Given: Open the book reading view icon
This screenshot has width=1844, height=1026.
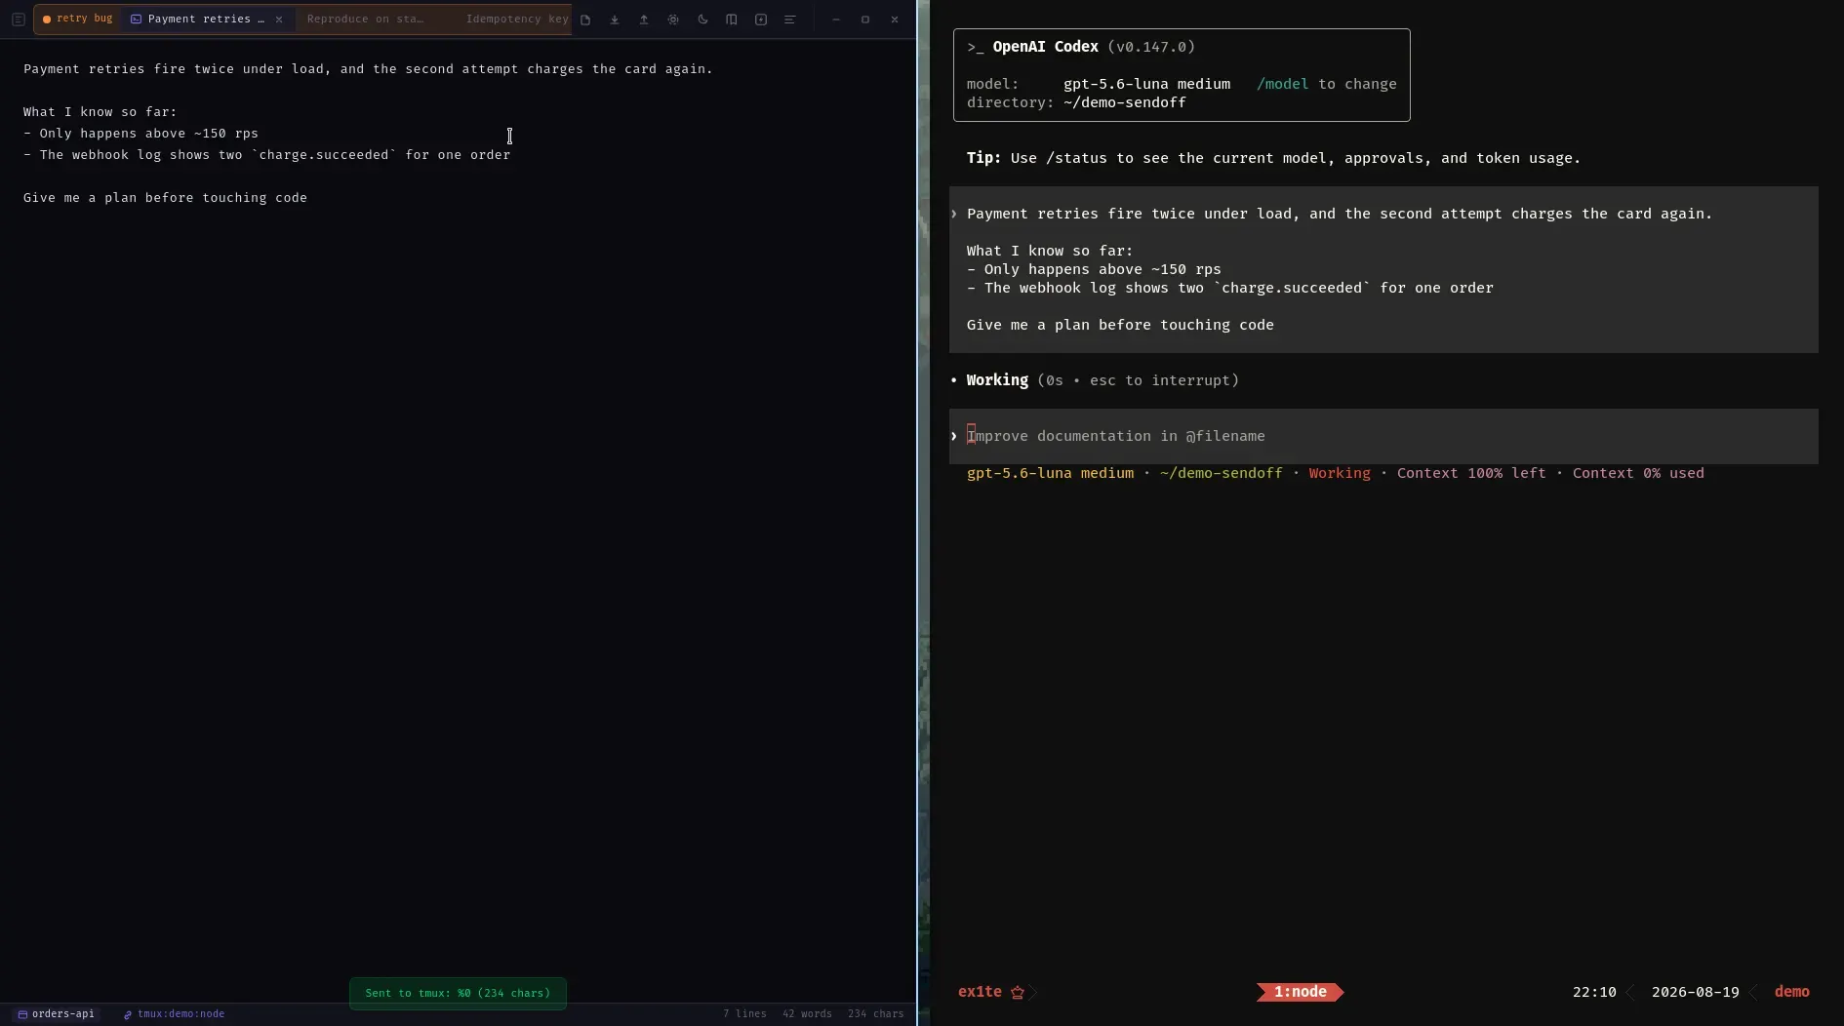Looking at the screenshot, I should [732, 20].
